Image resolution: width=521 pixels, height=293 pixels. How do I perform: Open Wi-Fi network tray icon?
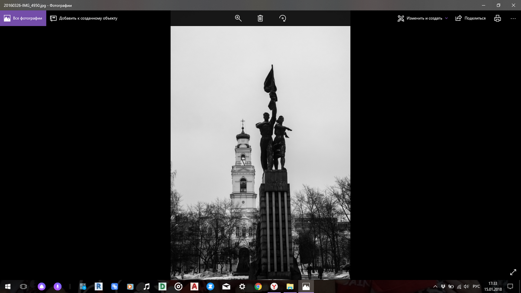coord(459,286)
